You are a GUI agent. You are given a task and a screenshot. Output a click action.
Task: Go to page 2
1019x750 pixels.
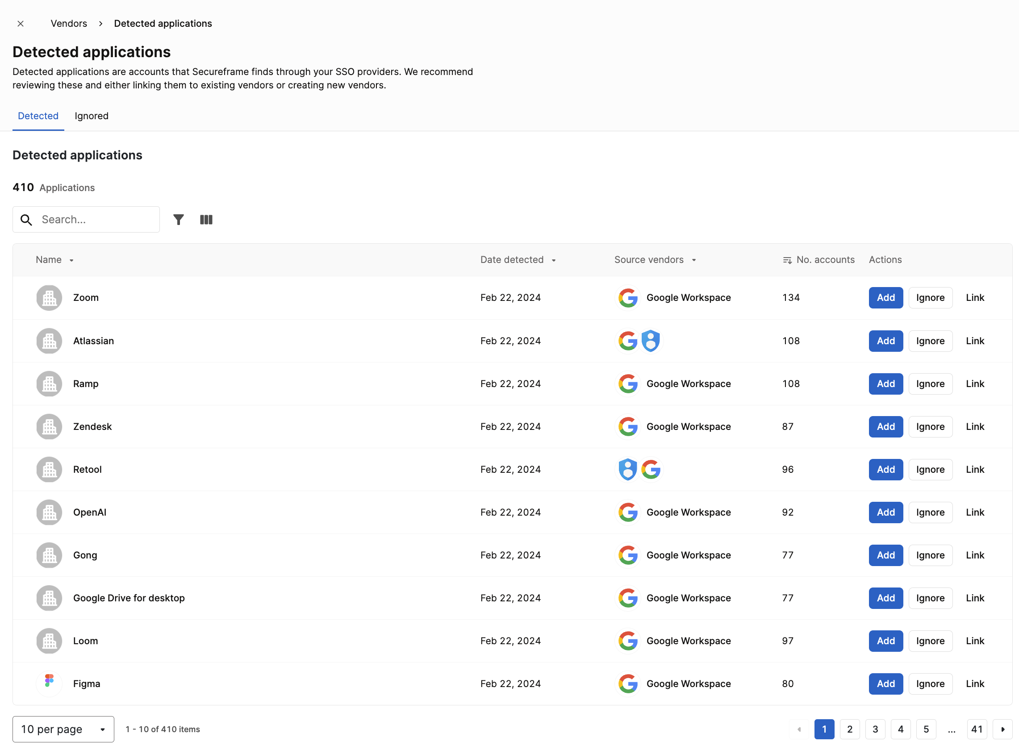coord(850,729)
